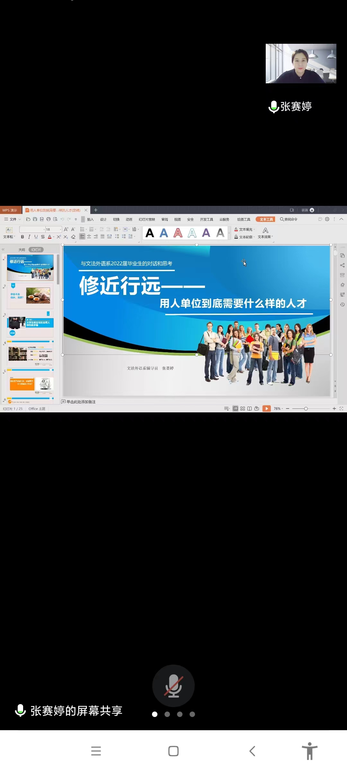Select the red outlined text style preset
The width and height of the screenshot is (347, 772).
coord(178,233)
